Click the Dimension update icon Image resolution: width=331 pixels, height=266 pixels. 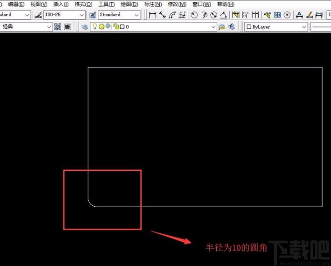pyautogui.click(x=319, y=15)
